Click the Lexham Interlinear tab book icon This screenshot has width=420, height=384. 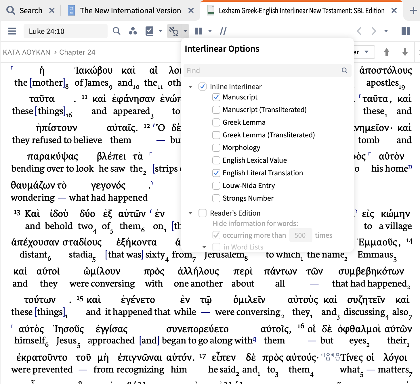[x=211, y=11]
